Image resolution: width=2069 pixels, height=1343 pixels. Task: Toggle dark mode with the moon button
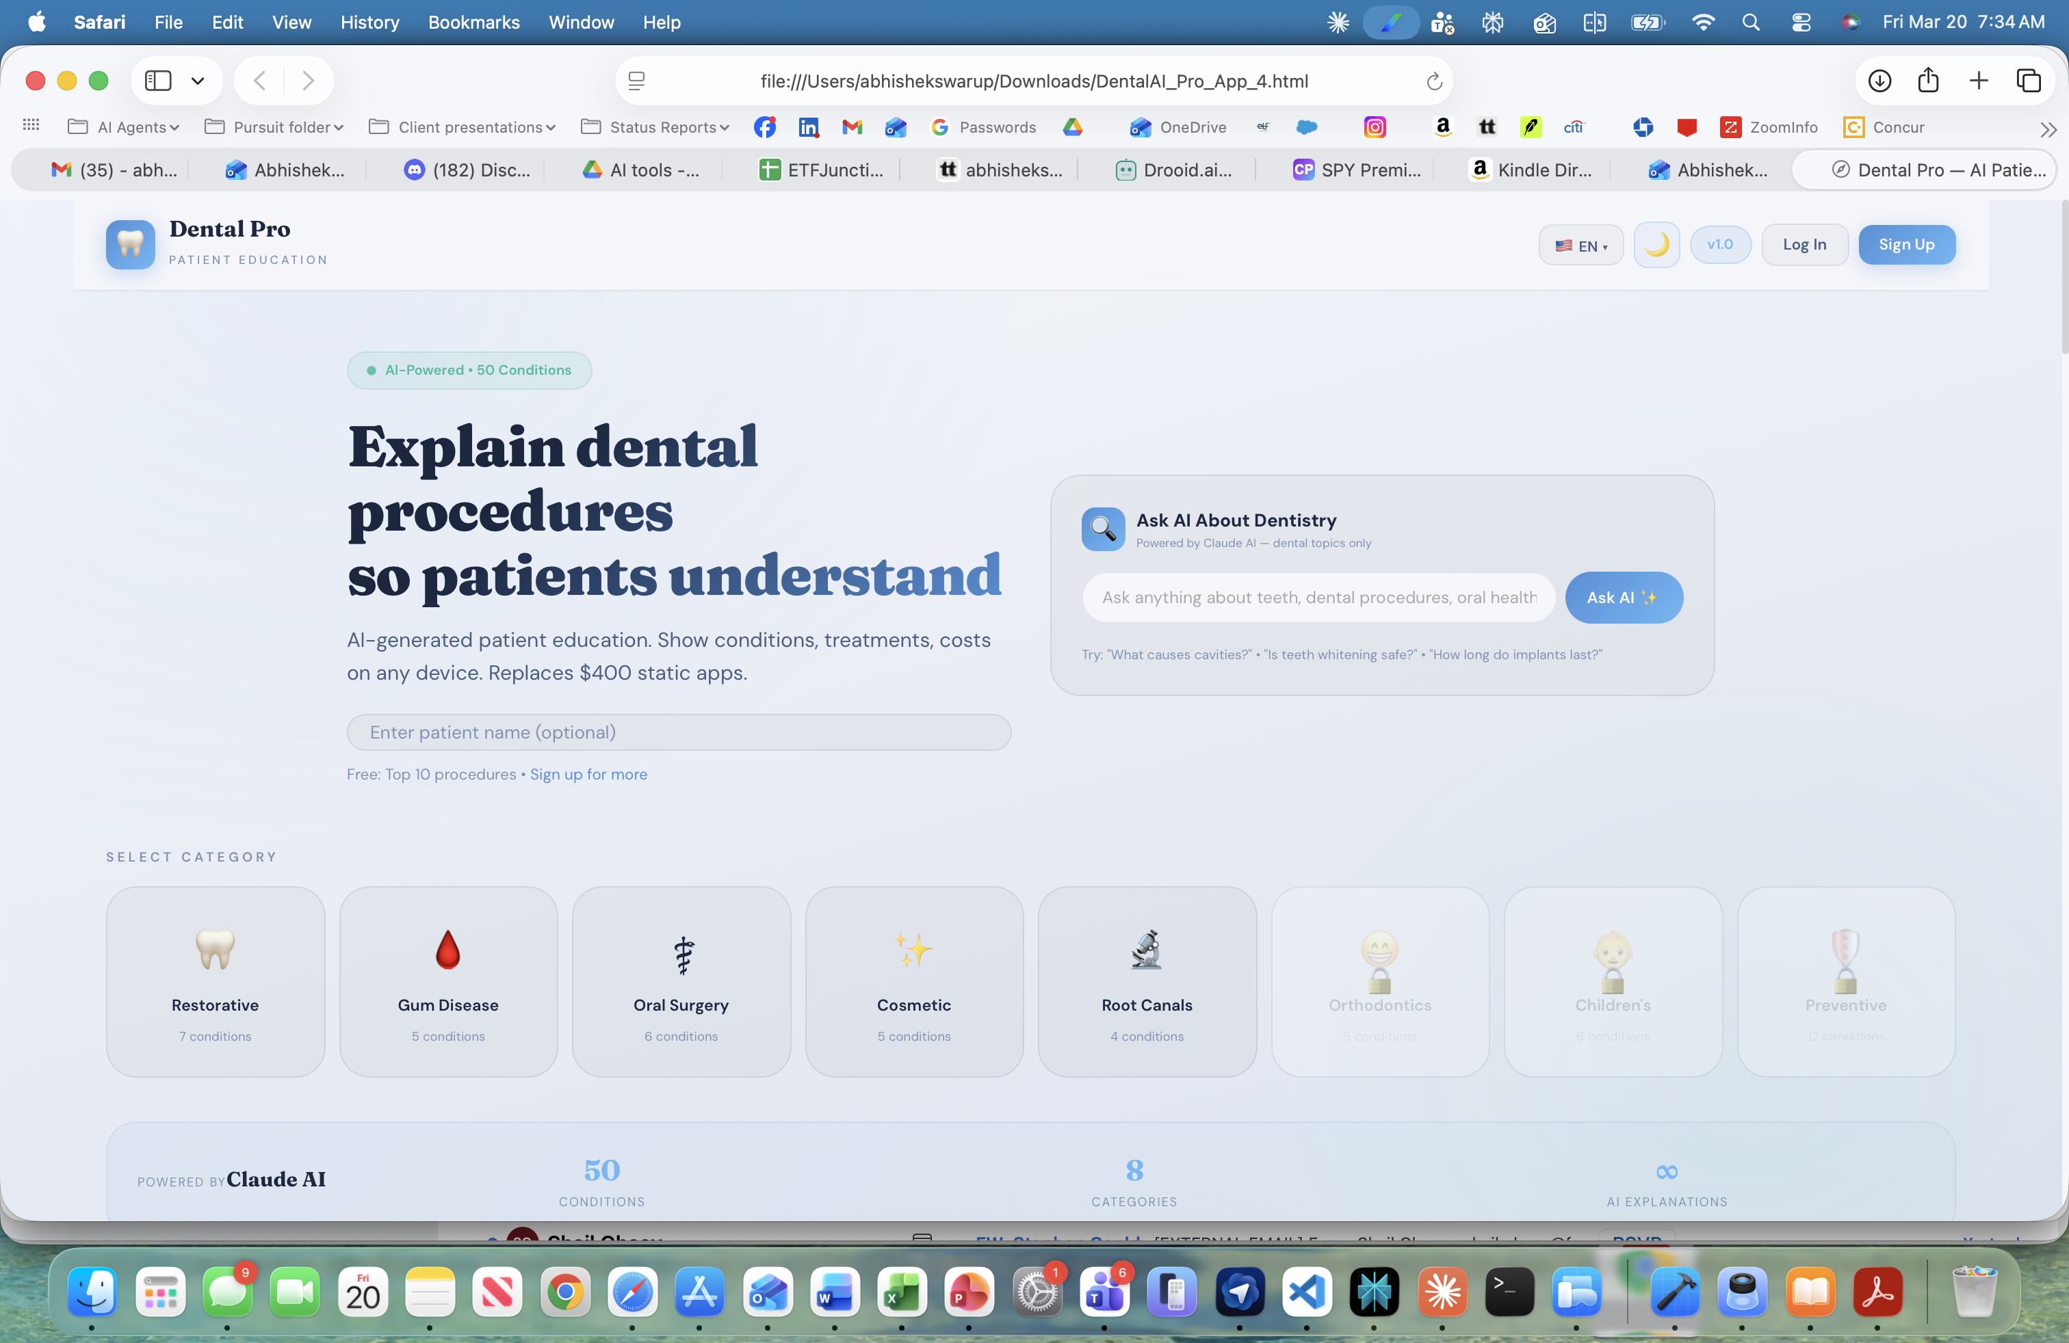click(1657, 244)
